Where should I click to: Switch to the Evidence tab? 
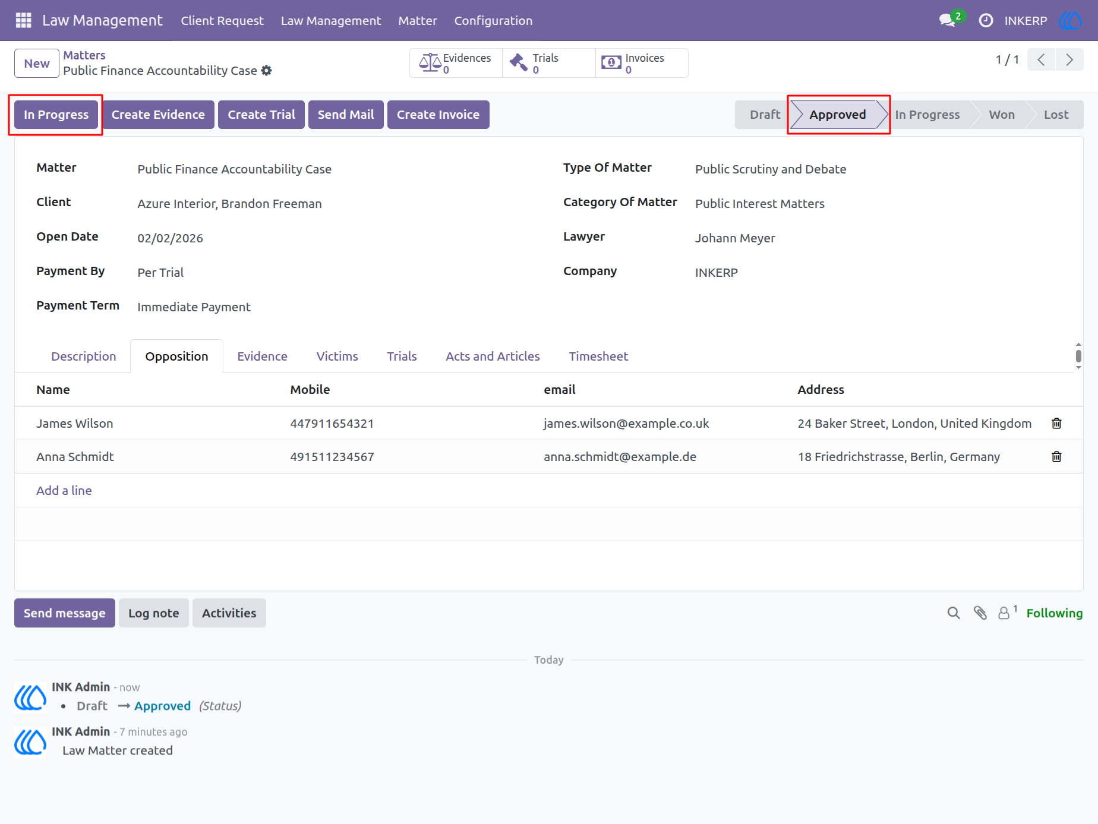(262, 356)
